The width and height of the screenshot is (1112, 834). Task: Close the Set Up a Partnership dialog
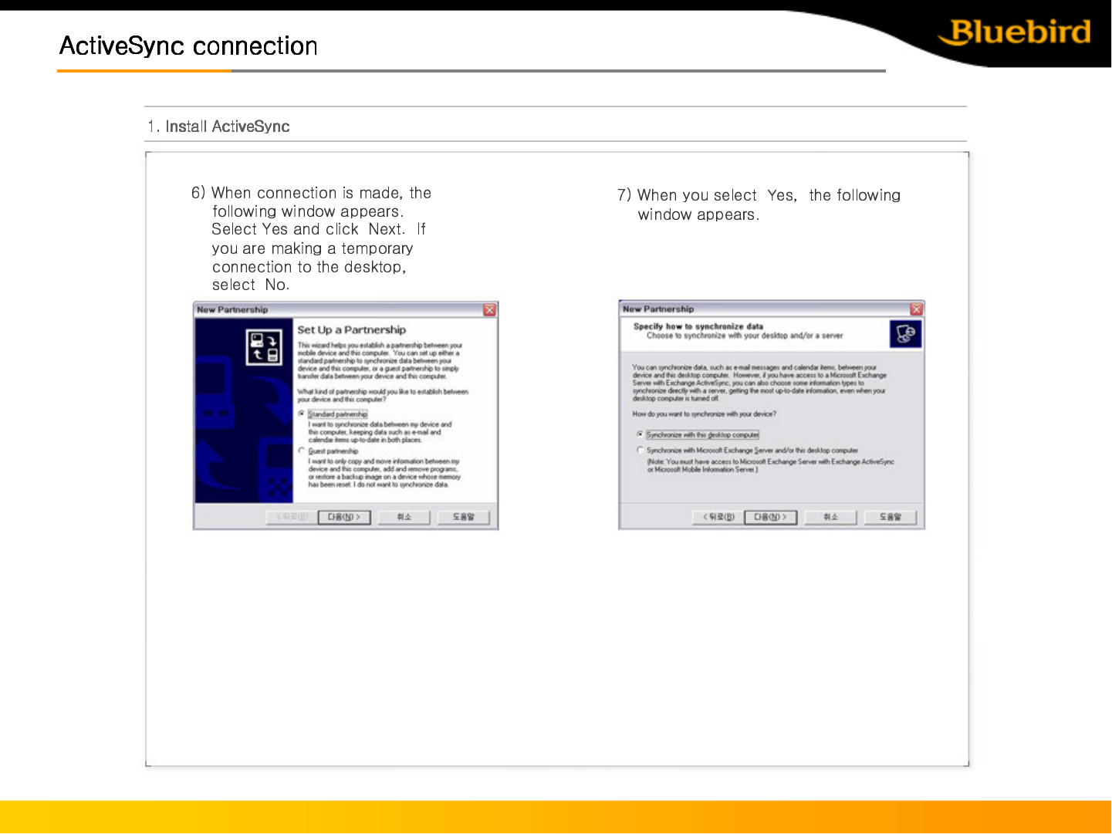point(489,310)
